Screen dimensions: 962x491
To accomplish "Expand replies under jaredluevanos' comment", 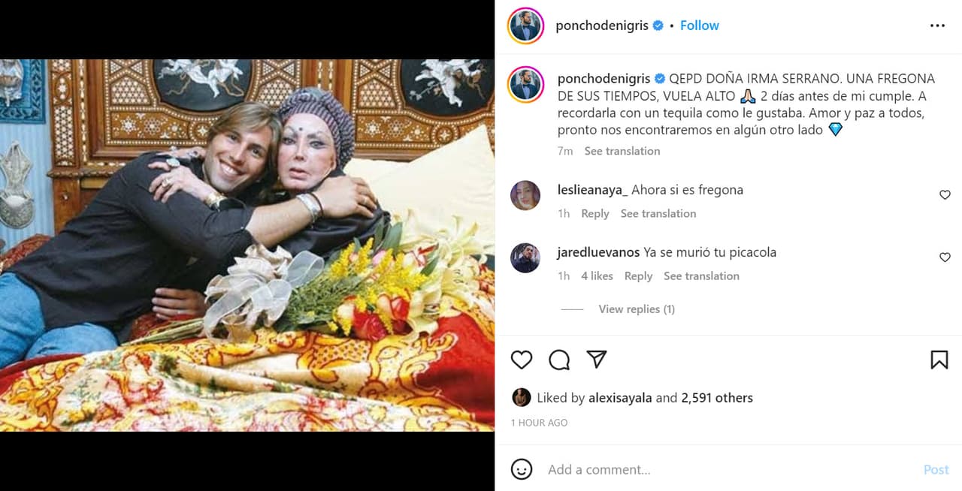I will tap(637, 309).
